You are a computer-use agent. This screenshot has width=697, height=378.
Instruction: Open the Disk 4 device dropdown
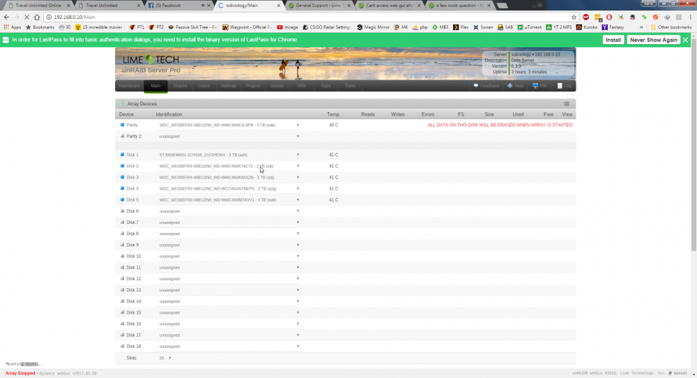[x=229, y=188]
